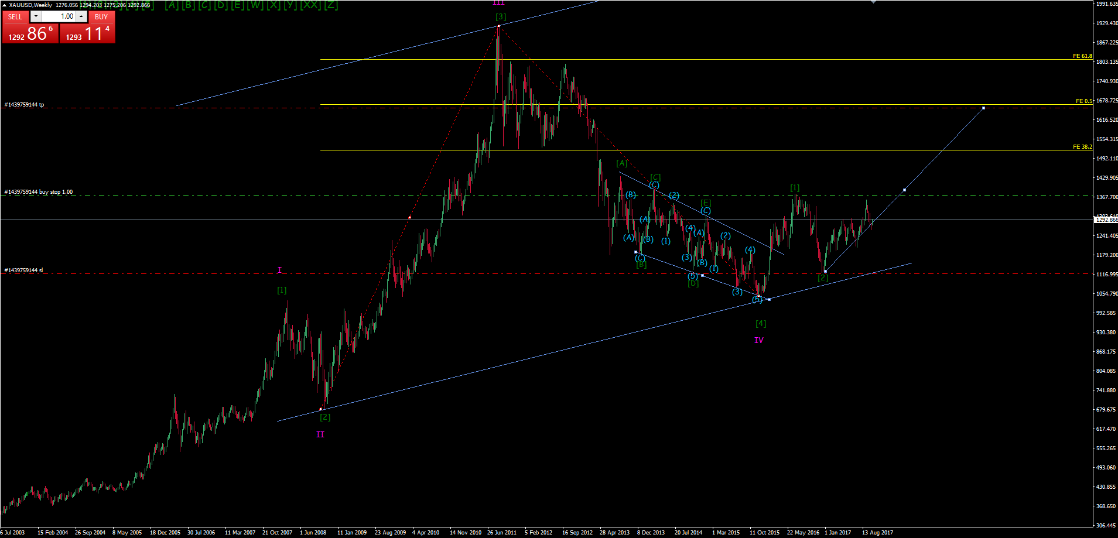
Task: Increase lot volume with up arrow
Action: pyautogui.click(x=82, y=16)
